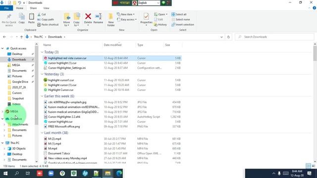Click Select all
This screenshot has width=317, height=178.
point(179,14)
